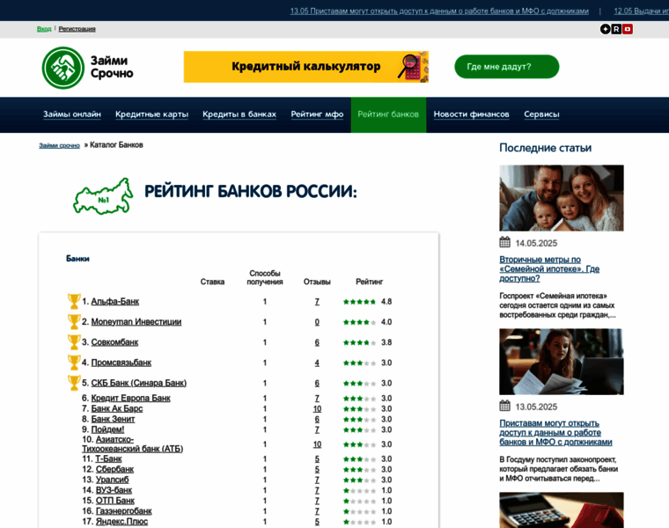The height and width of the screenshot is (528, 669).
Task: Click the star rating of Сбербанк
Action: coord(359,470)
